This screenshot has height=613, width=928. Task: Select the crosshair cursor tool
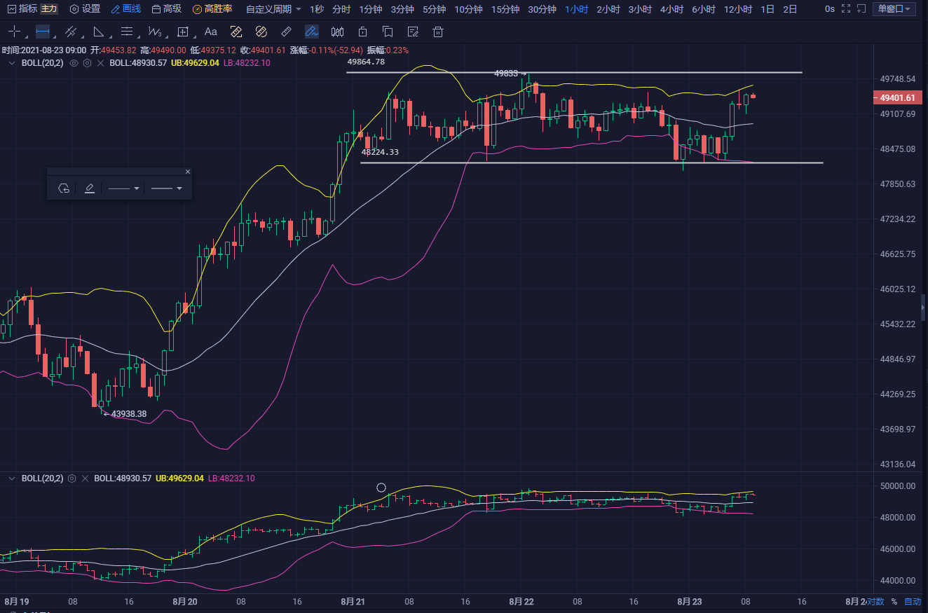(15, 32)
